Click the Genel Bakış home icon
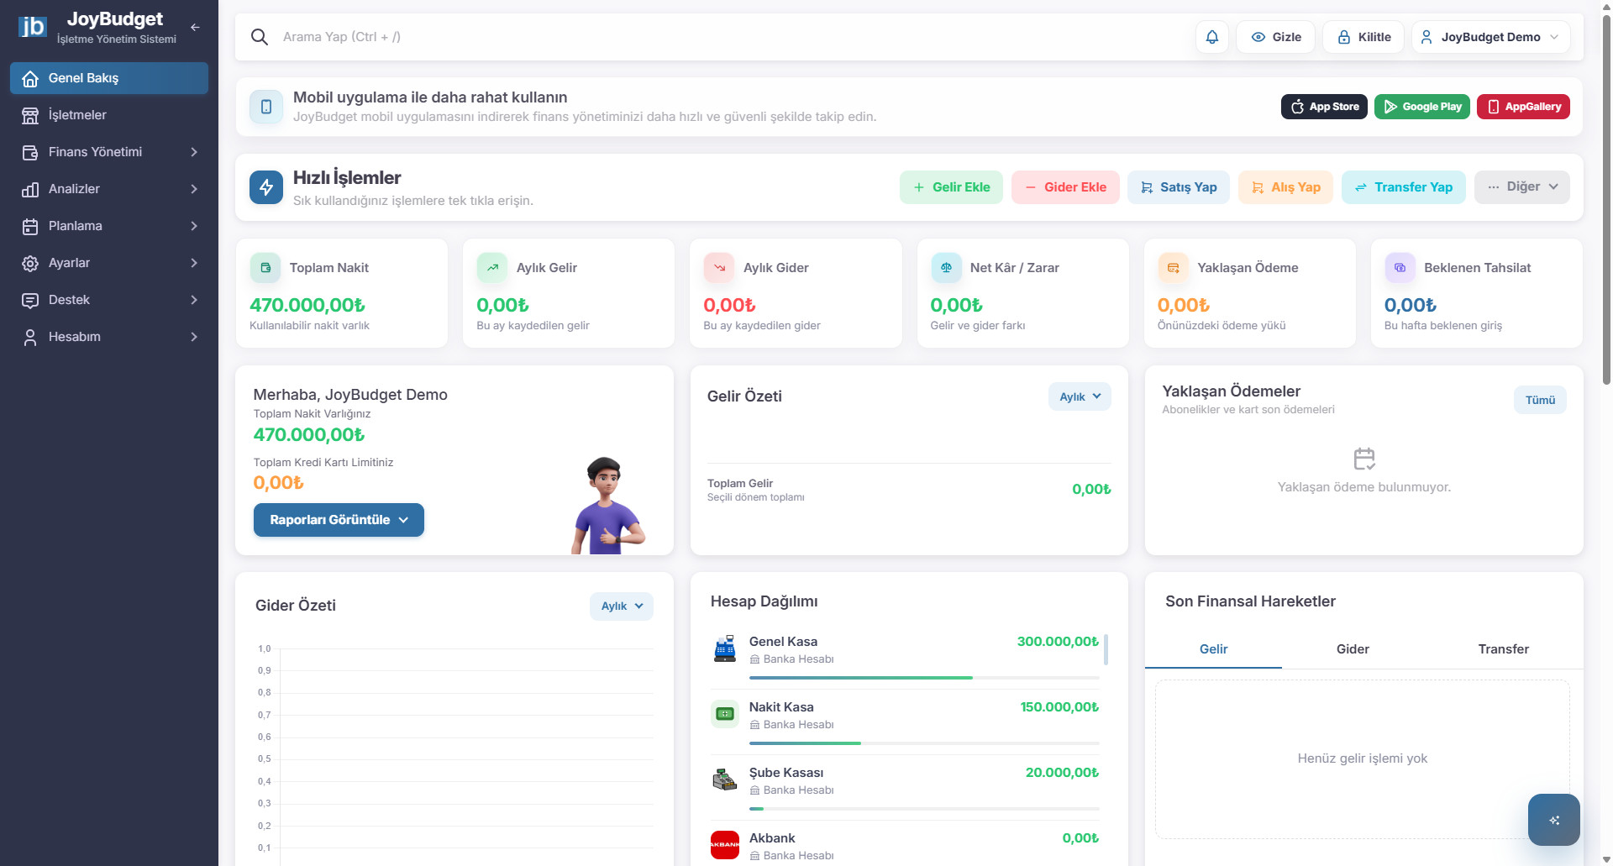Screen dimensions: 1613x866 (x=30, y=78)
